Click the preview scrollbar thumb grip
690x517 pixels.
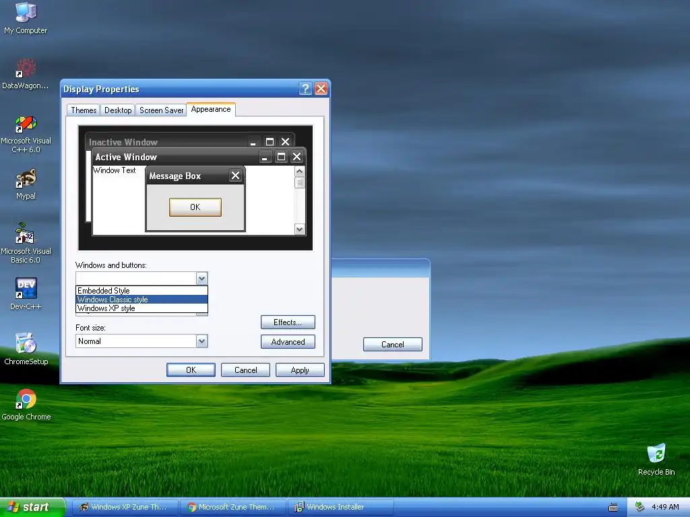tap(300, 182)
